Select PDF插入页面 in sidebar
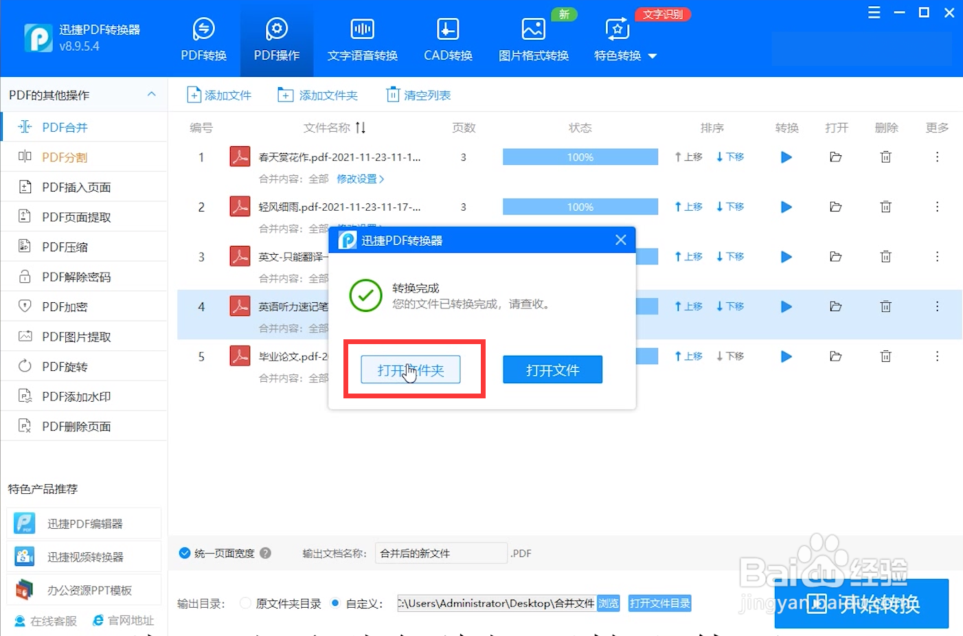 pos(84,187)
